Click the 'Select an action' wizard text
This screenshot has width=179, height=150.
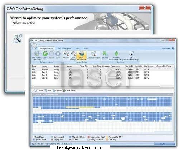(24, 23)
